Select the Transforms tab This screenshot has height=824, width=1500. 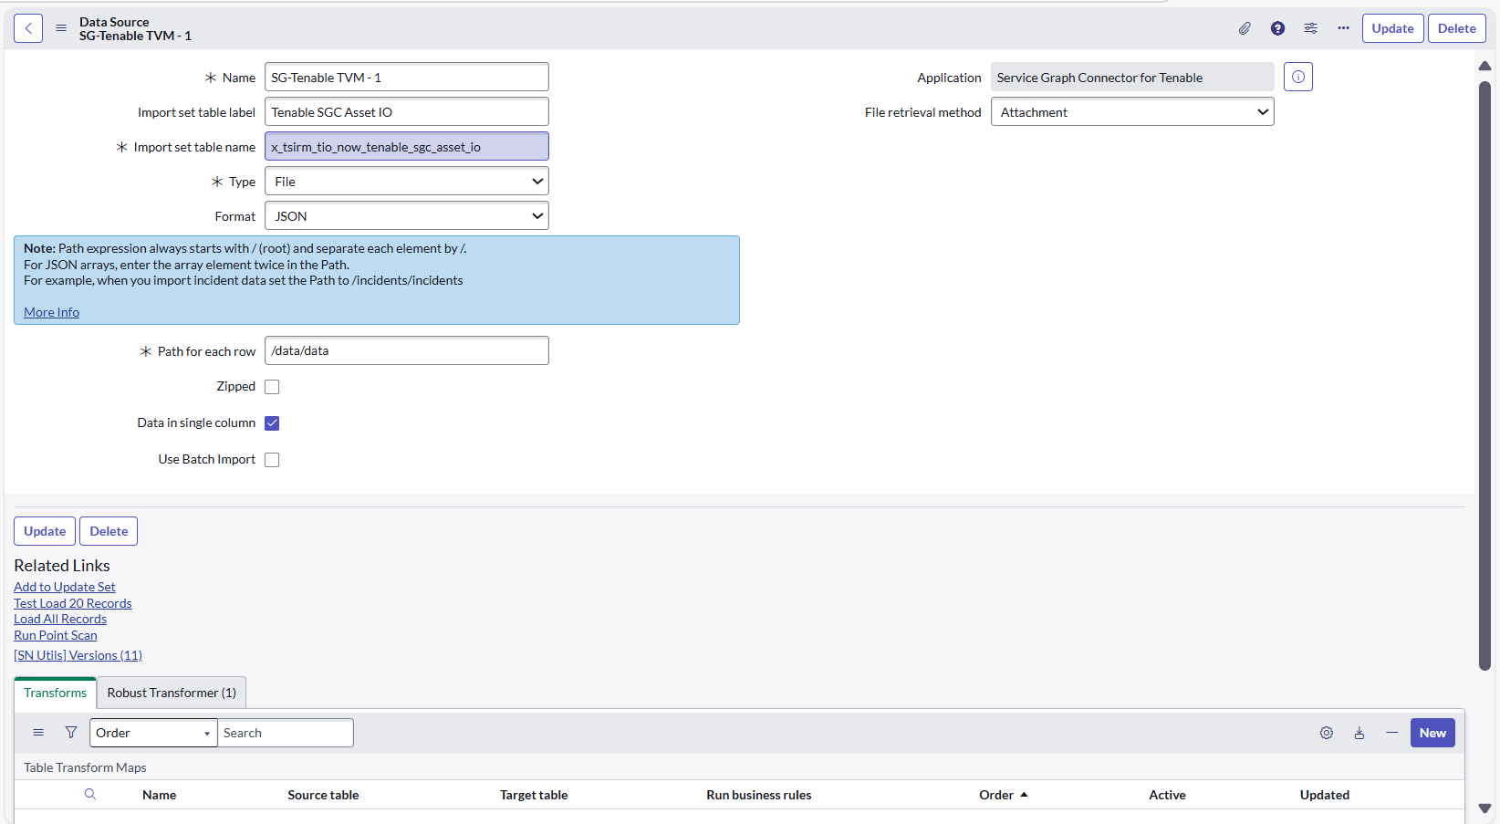(54, 693)
